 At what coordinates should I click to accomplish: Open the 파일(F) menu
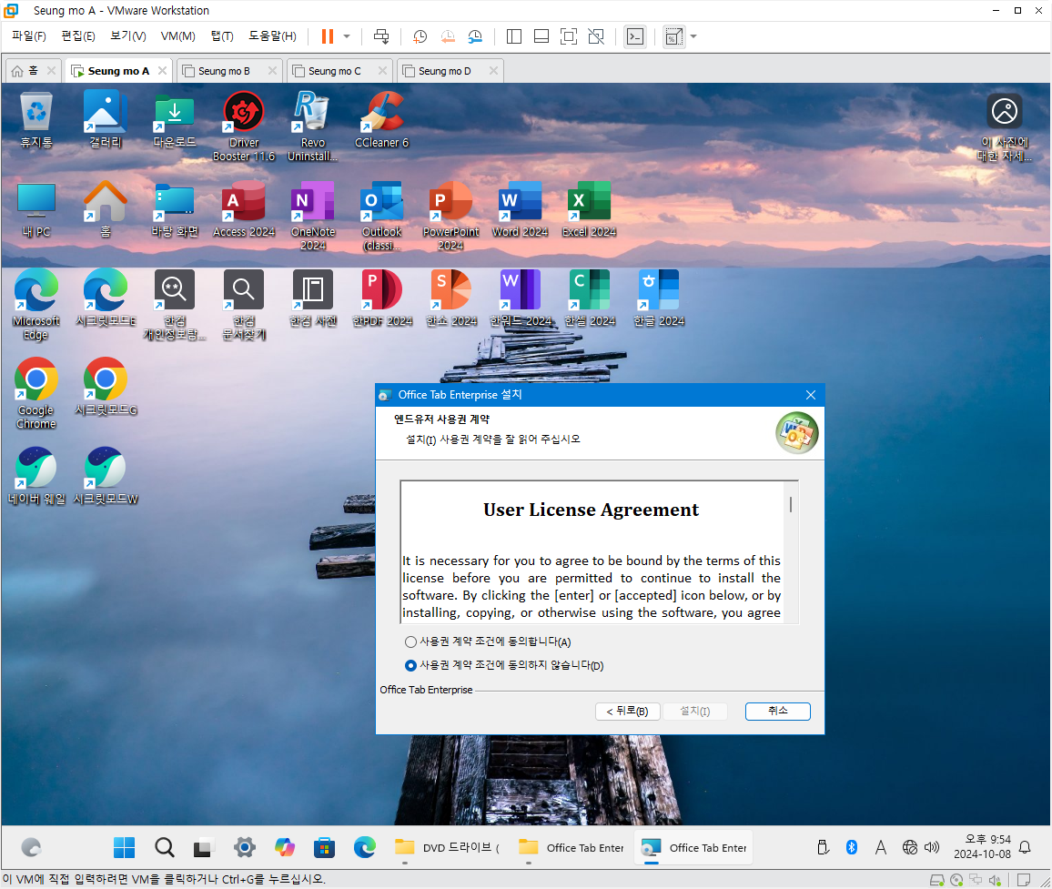(29, 36)
